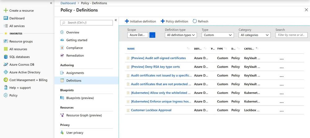
Task: Click the Azure Active Directory icon
Action: pos(6,72)
